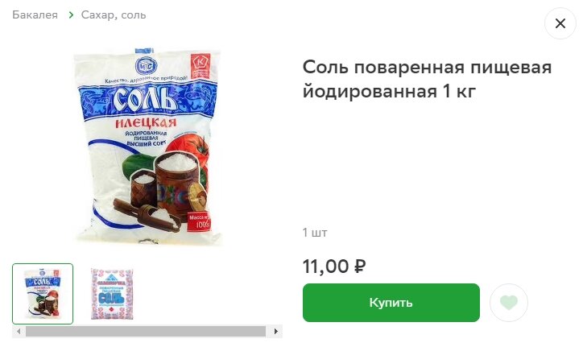Click the left arrow of the thumbnail scrollbar

tap(19, 331)
